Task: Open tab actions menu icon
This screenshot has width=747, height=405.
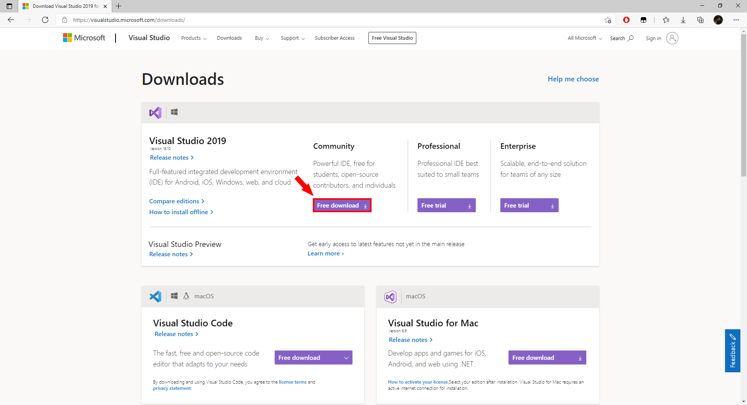Action: tap(9, 6)
